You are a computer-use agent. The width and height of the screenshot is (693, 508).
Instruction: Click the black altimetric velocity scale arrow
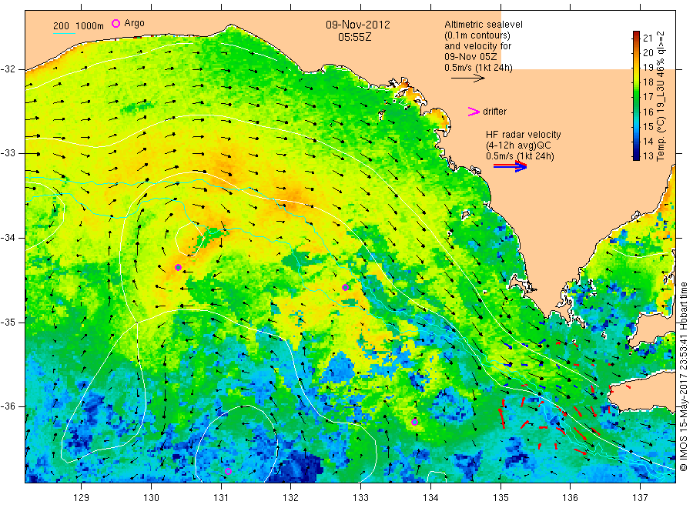(467, 79)
